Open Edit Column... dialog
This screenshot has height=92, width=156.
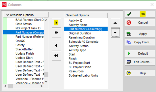point(140,62)
